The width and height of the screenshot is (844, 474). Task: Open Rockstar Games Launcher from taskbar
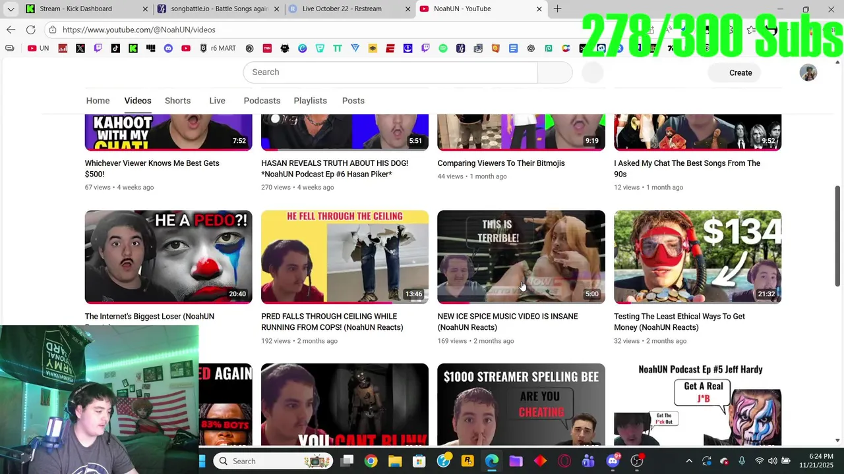(x=467, y=461)
